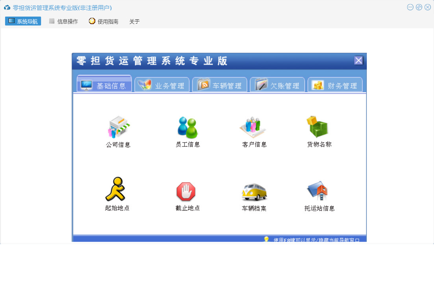Image resolution: width=434 pixels, height=284 pixels.
Task: Open 货物名称 goods name module
Action: pos(319,128)
